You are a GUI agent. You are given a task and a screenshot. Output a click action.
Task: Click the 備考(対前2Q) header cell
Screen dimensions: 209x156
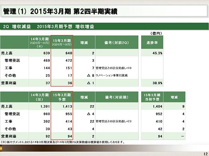(116, 42)
